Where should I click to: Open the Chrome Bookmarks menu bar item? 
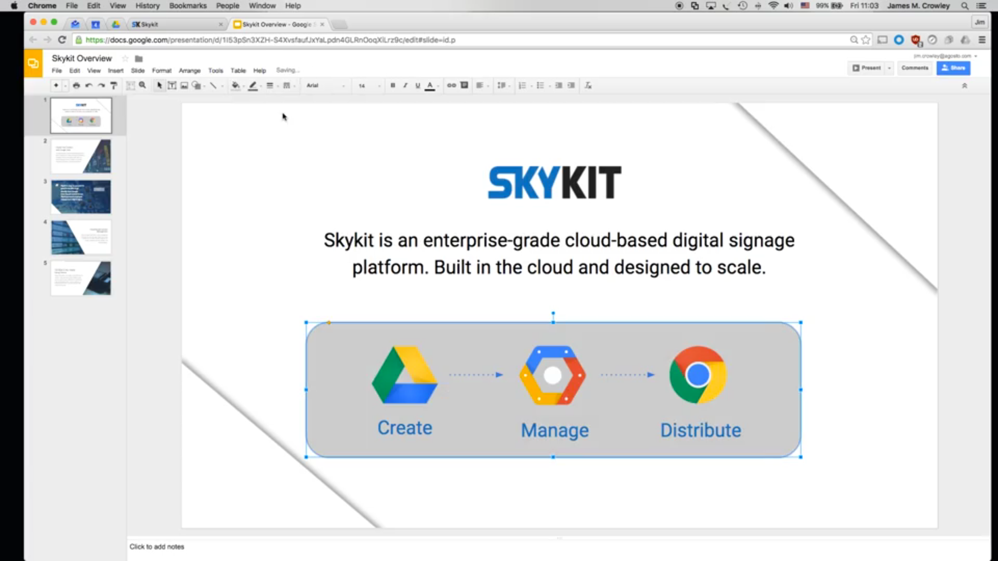(x=188, y=6)
